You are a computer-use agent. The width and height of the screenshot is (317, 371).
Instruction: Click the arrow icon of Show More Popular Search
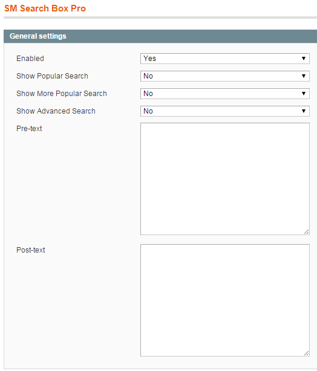click(x=304, y=94)
